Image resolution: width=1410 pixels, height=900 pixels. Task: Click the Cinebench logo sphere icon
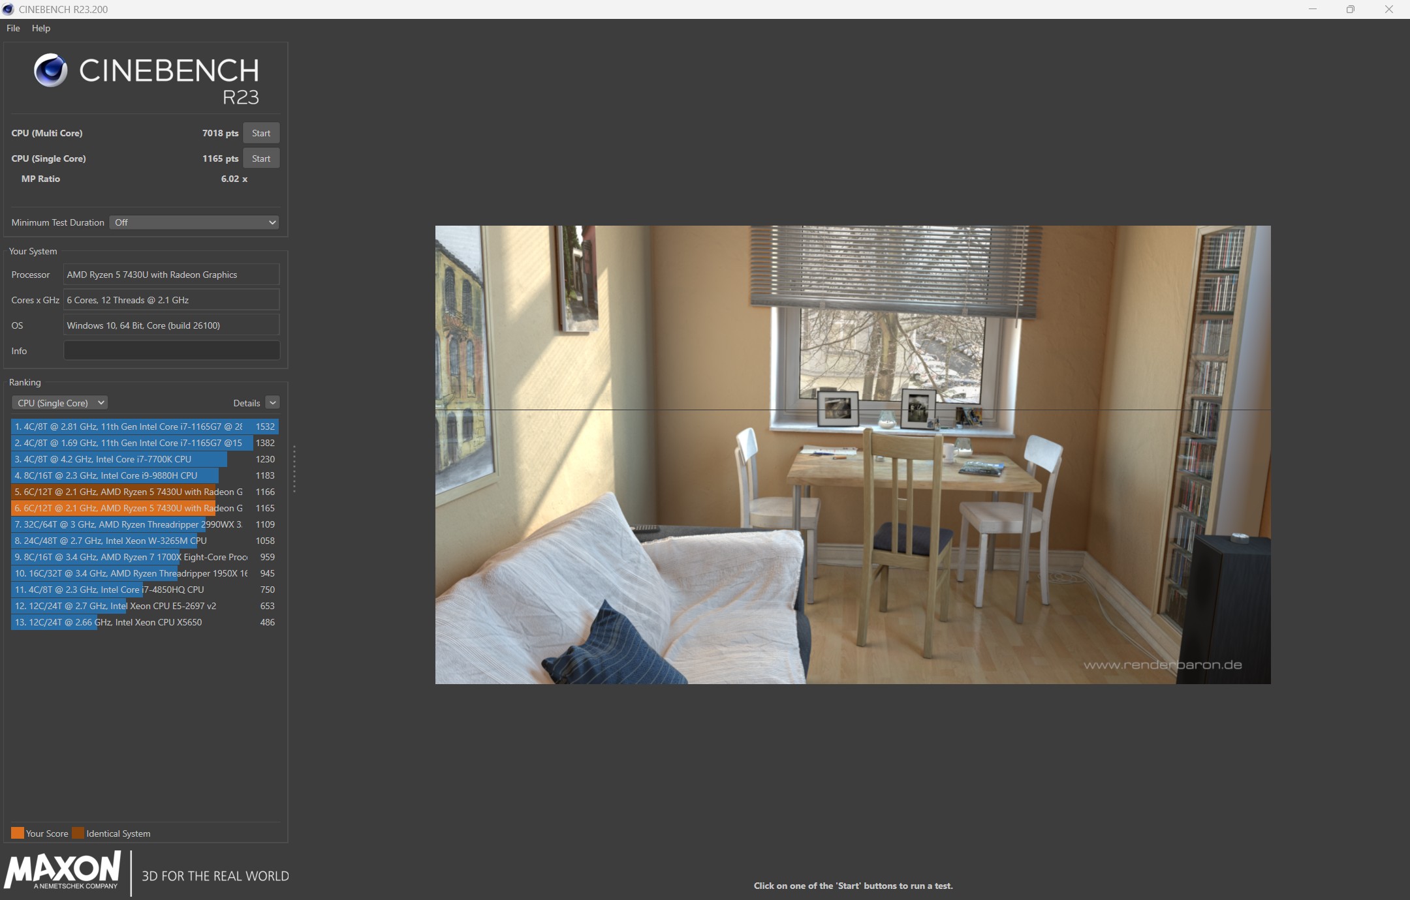point(50,70)
